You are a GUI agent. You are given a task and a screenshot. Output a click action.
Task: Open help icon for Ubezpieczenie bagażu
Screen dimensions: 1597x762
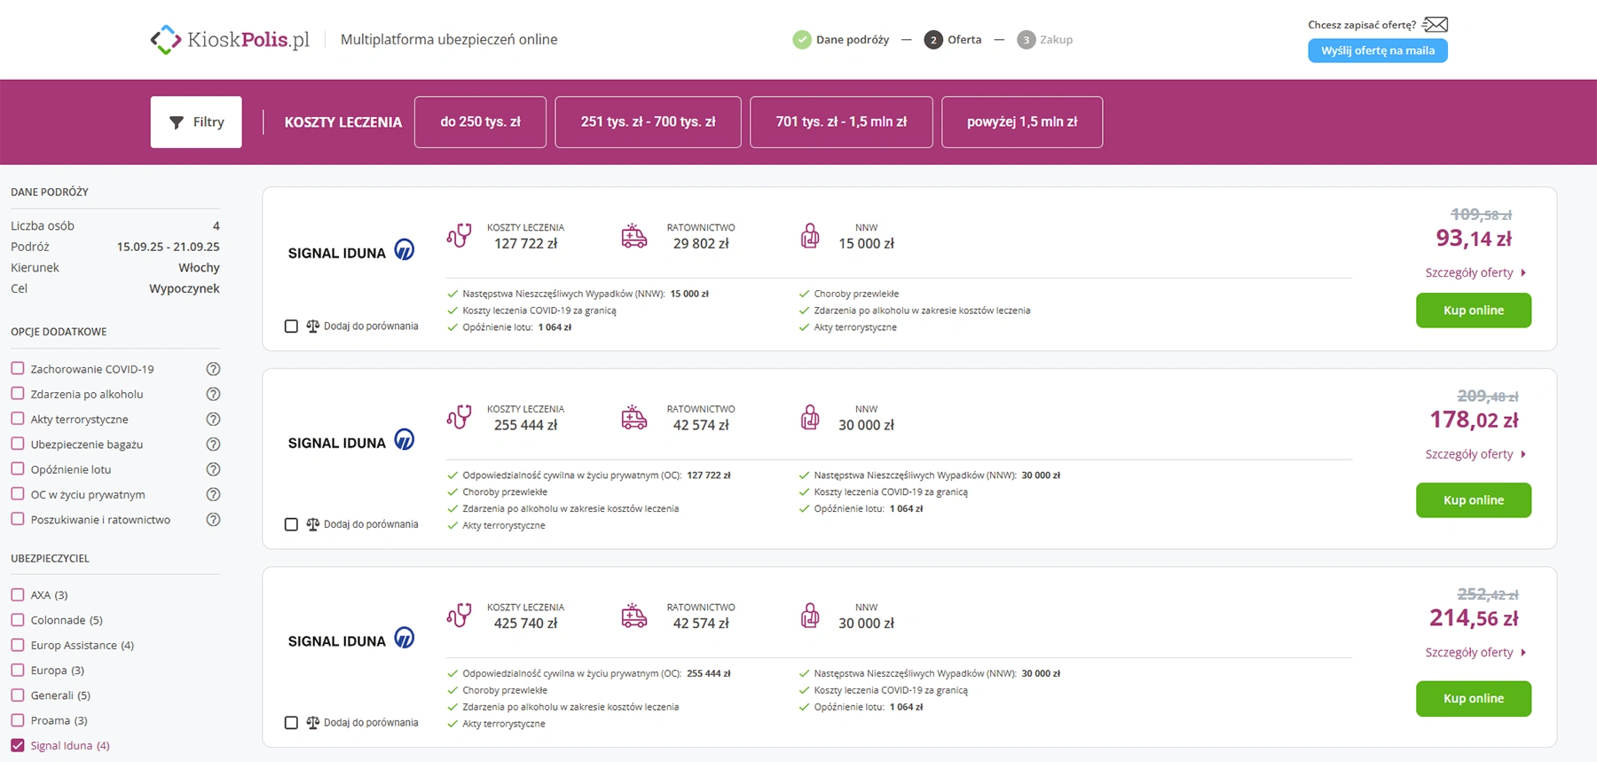[x=213, y=444]
